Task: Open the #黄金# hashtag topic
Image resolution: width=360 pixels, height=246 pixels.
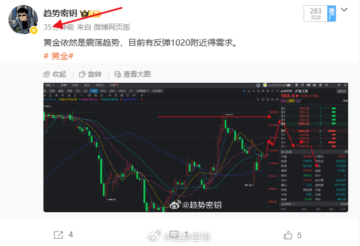Action: (59, 56)
